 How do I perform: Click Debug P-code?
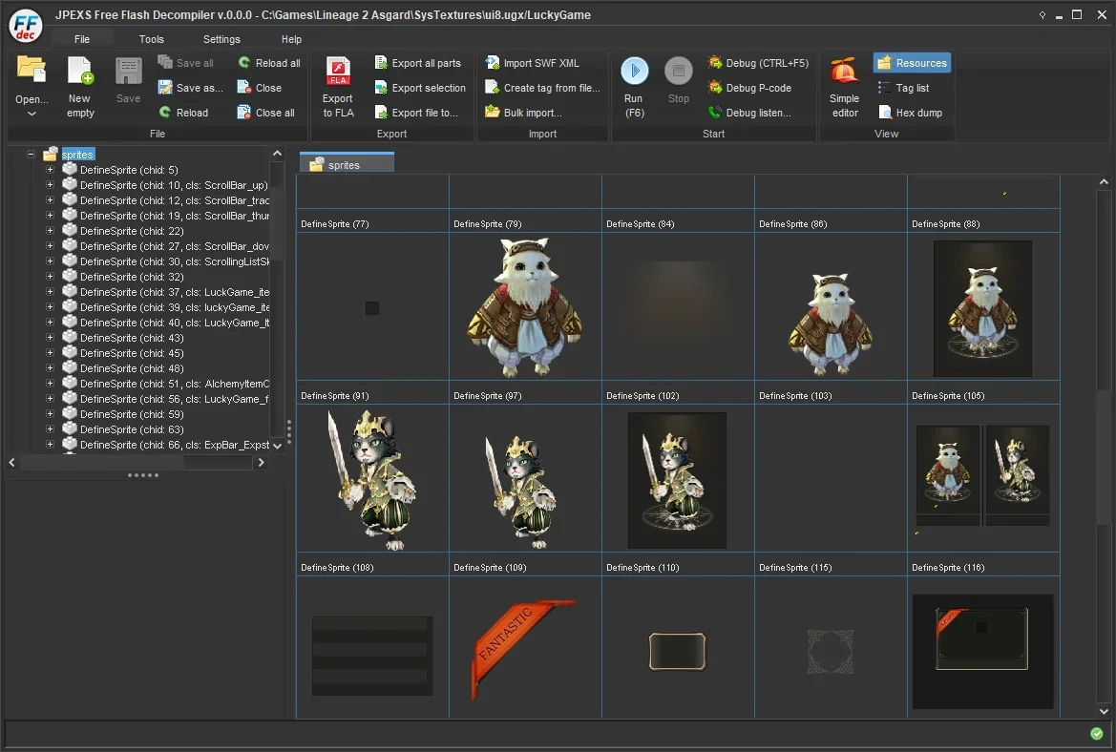(749, 88)
